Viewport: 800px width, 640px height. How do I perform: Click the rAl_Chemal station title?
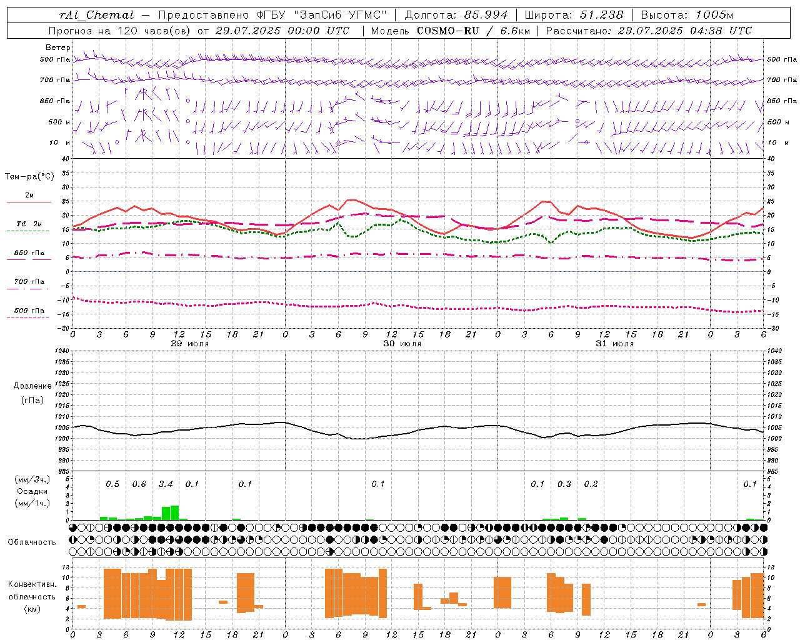[x=96, y=15]
